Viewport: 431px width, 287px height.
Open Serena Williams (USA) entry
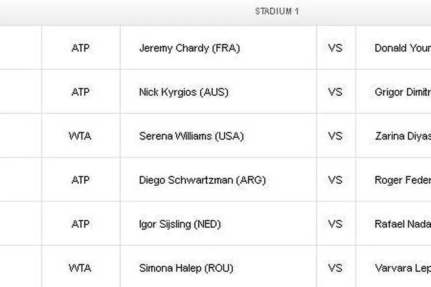[x=191, y=136]
